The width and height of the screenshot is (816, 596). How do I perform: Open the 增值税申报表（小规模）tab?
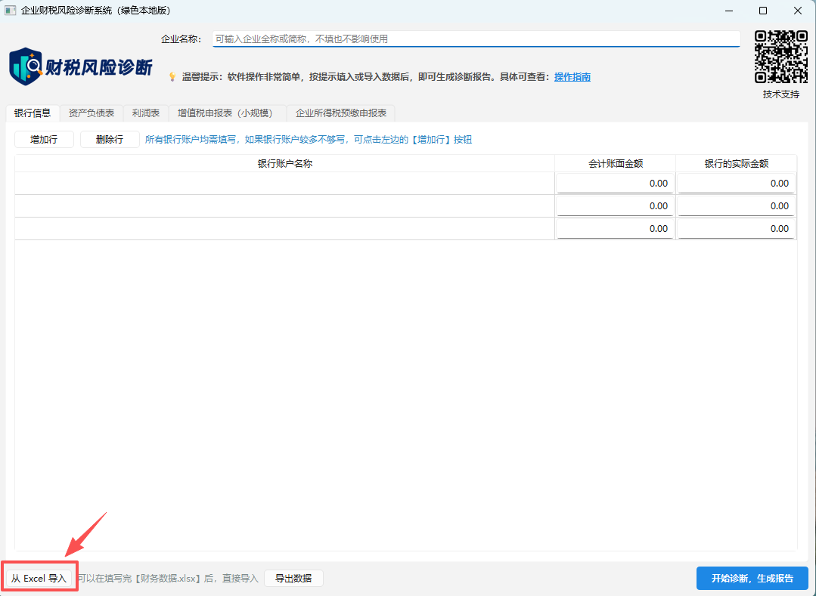click(x=228, y=113)
